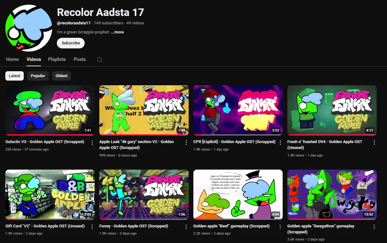Open Apple Leak "4k gary" section V2 title
Screen dimensions: 387x243
[x=136, y=145]
